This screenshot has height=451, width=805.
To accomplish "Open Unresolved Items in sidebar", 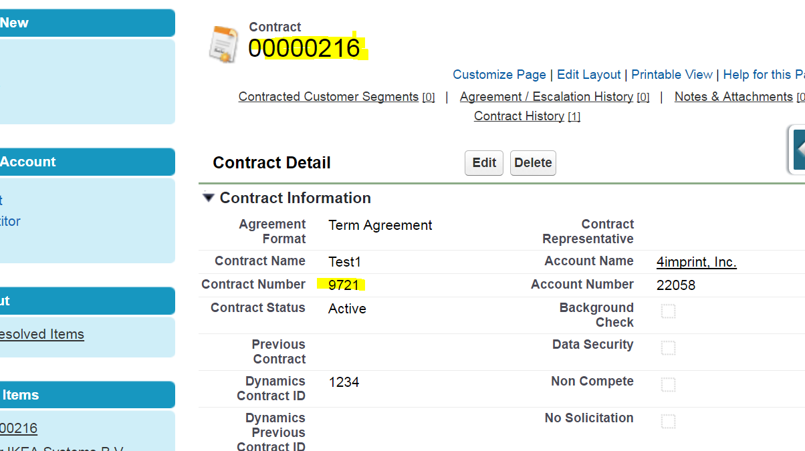I will pyautogui.click(x=42, y=334).
